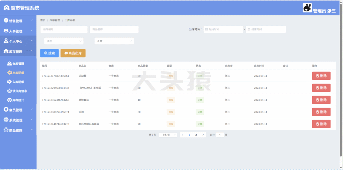Click the 会员管理 sidebar icon
This screenshot has width=343, height=170.
(6, 109)
